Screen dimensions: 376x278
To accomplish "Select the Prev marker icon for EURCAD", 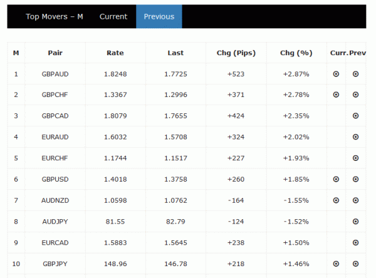I will (356, 242).
